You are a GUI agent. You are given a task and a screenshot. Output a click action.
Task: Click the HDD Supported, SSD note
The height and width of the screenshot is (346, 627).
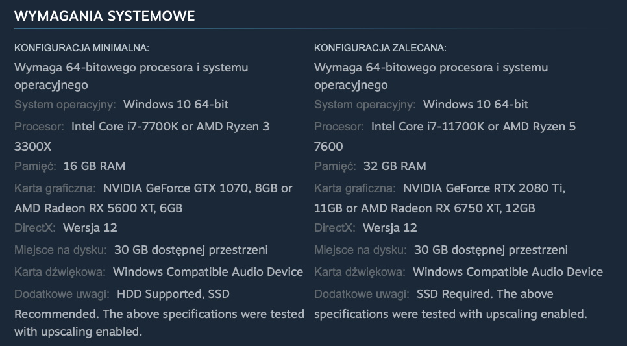click(x=173, y=294)
